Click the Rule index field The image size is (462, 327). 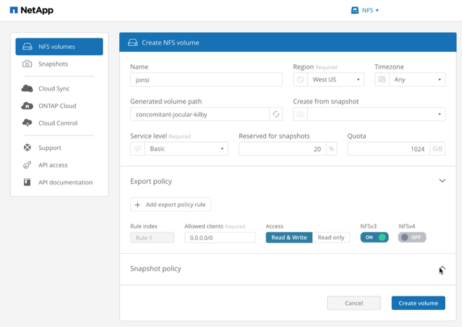(x=153, y=238)
